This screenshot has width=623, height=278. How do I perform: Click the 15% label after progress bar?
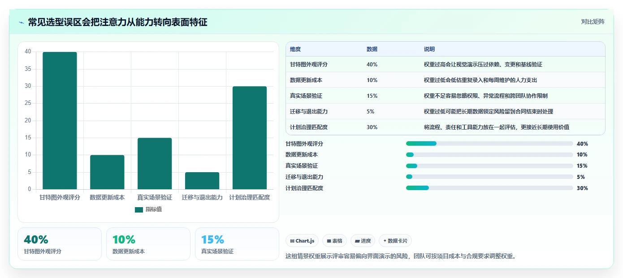pos(582,166)
